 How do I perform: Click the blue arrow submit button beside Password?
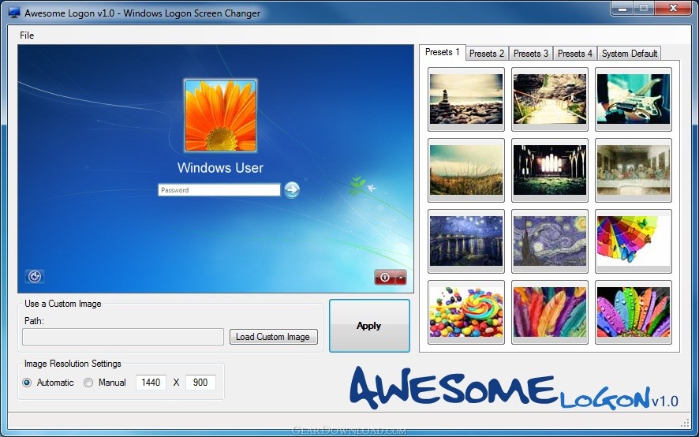[x=292, y=190]
